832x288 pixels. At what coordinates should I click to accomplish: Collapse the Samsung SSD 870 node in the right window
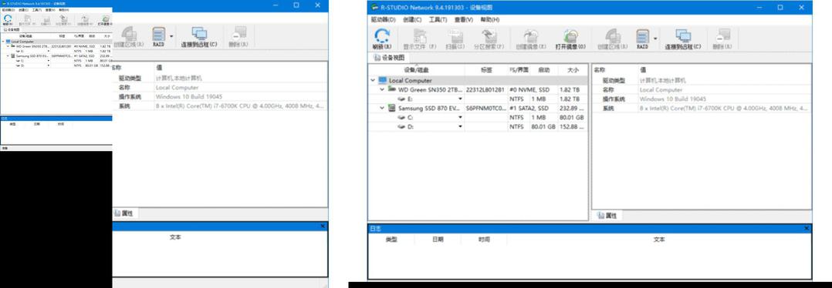coord(381,108)
